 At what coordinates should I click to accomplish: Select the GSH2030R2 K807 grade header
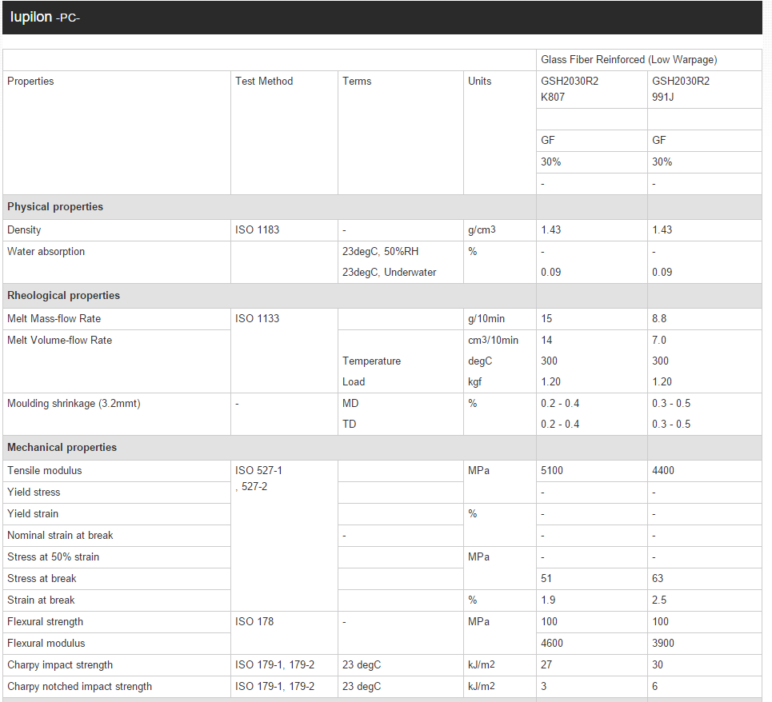coord(570,89)
